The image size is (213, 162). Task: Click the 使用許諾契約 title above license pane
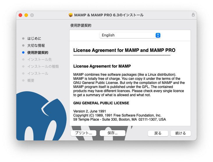point(81,25)
